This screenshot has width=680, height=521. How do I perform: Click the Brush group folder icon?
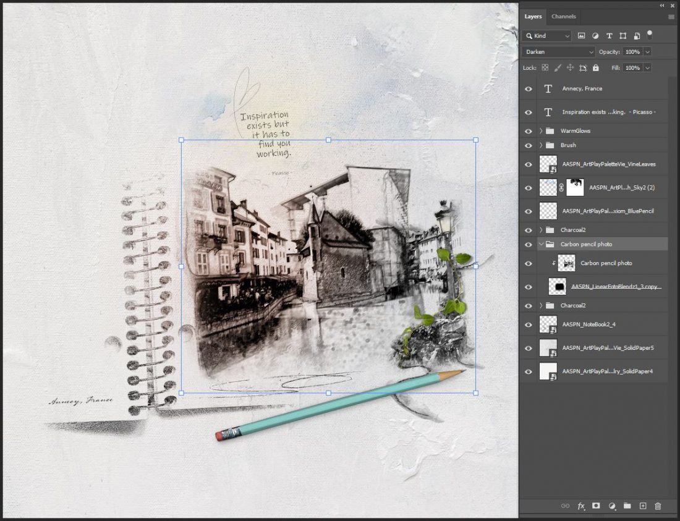pos(550,145)
